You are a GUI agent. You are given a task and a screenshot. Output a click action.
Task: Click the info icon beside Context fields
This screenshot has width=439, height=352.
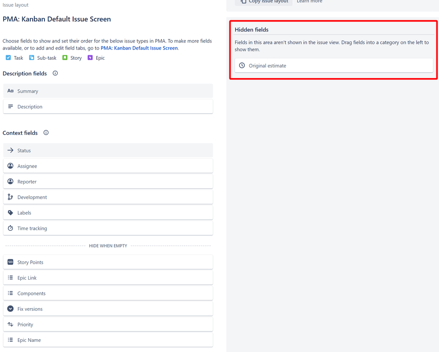pos(46,133)
